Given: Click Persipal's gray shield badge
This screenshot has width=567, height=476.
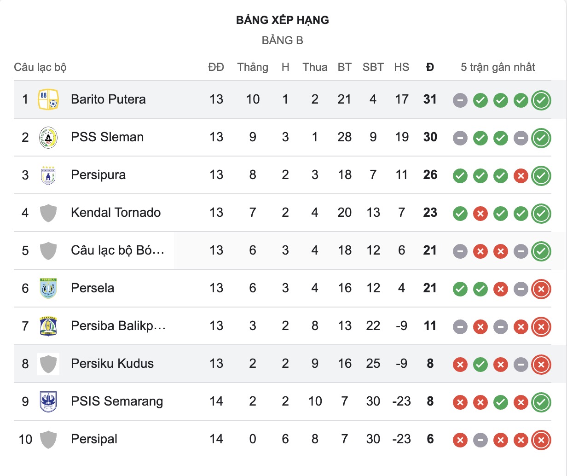Looking at the screenshot, I should 48,439.
